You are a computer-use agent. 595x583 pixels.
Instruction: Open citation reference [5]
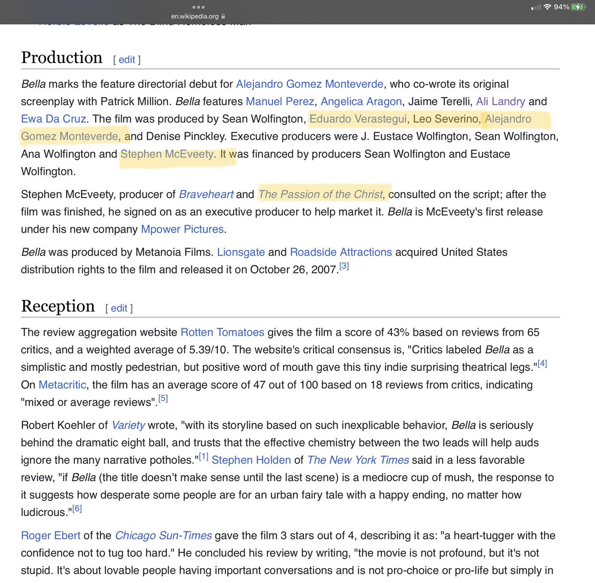(163, 398)
